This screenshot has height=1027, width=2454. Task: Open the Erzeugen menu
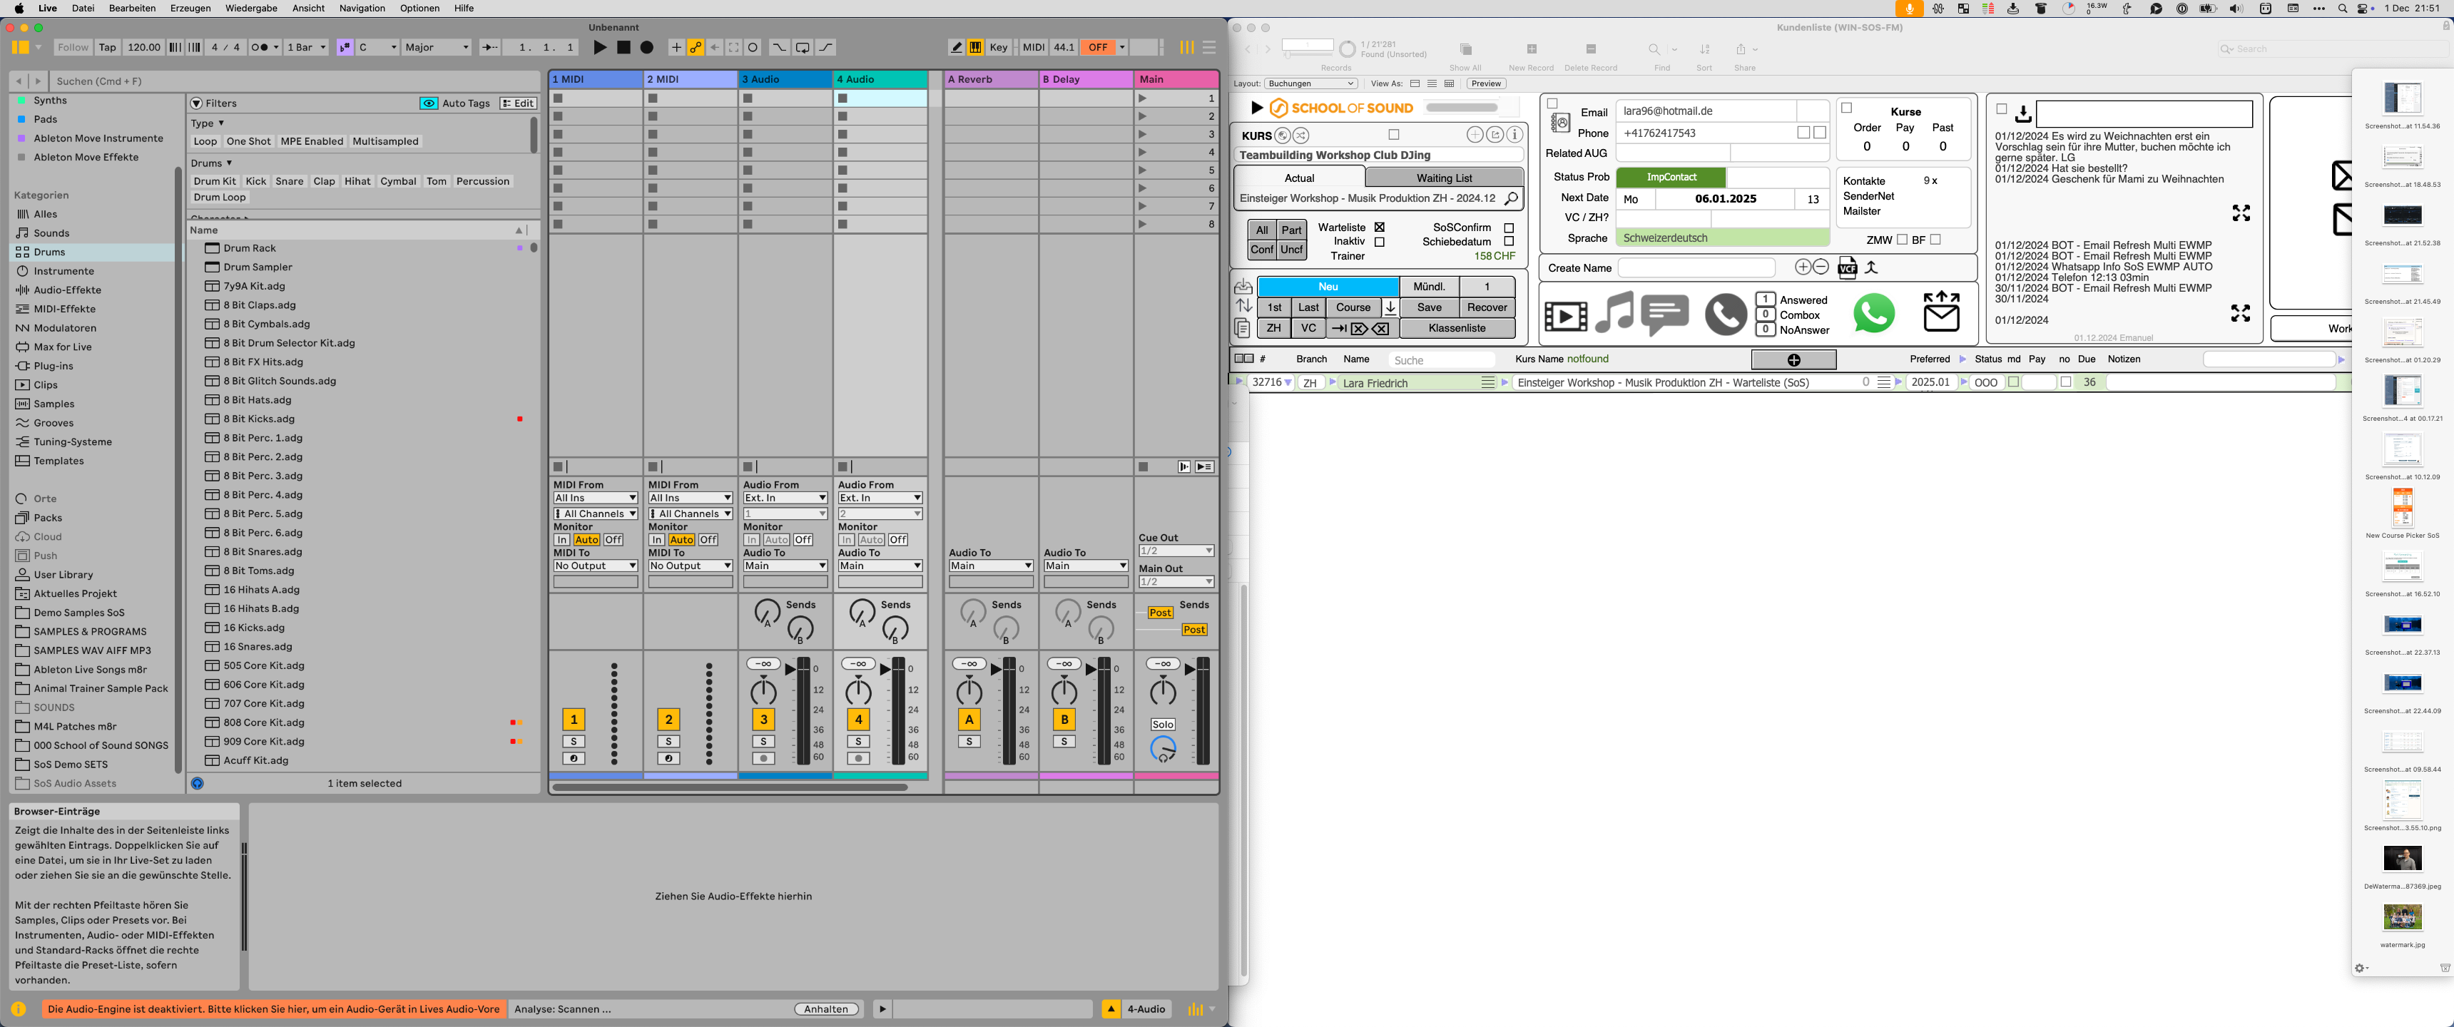point(190,8)
